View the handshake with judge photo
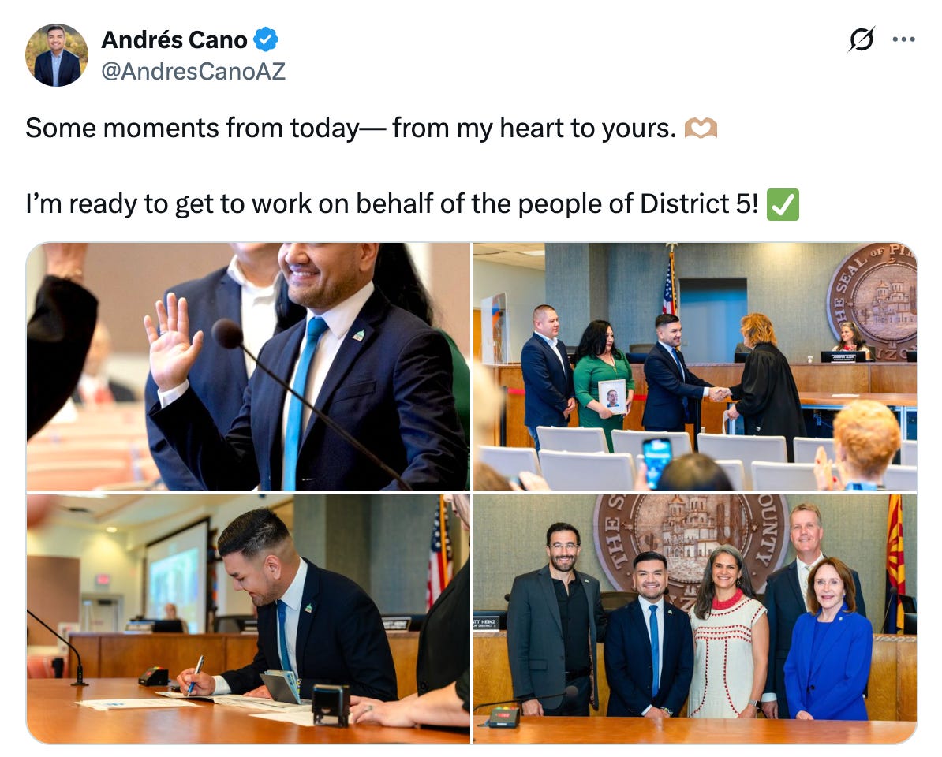 (695, 366)
